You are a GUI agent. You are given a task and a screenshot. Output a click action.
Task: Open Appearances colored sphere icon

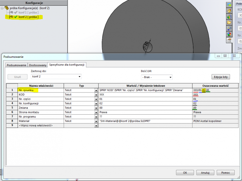coord(229,34)
